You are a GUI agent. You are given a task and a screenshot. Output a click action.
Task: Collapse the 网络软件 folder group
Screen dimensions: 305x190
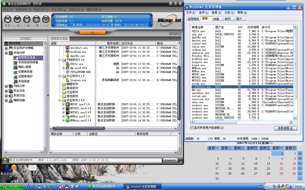(60, 60)
